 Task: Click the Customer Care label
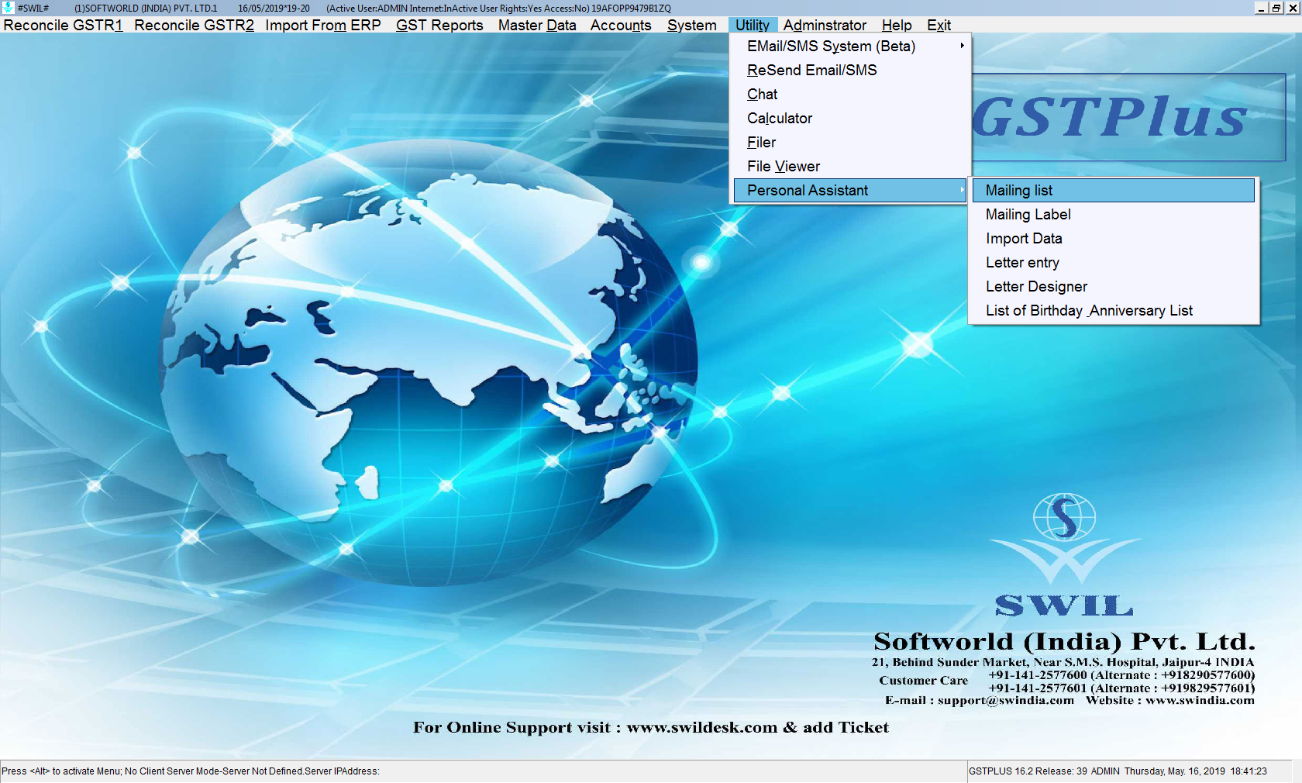[923, 681]
